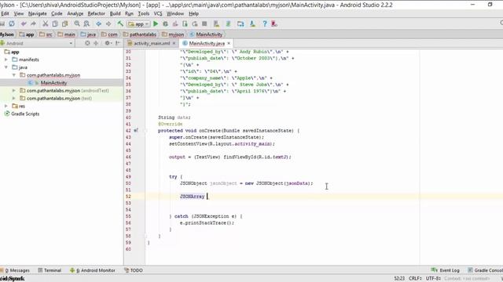Open the Build menu
Image resolution: width=503 pixels, height=282 pixels.
point(116,13)
